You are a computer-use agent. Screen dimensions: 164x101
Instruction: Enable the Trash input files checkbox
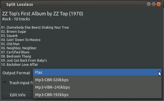pyautogui.click(x=5, y=83)
